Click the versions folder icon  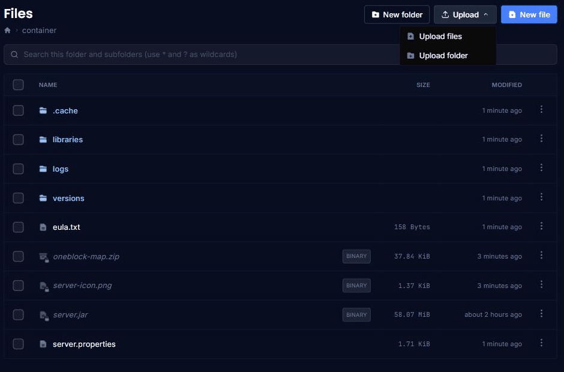pos(43,198)
